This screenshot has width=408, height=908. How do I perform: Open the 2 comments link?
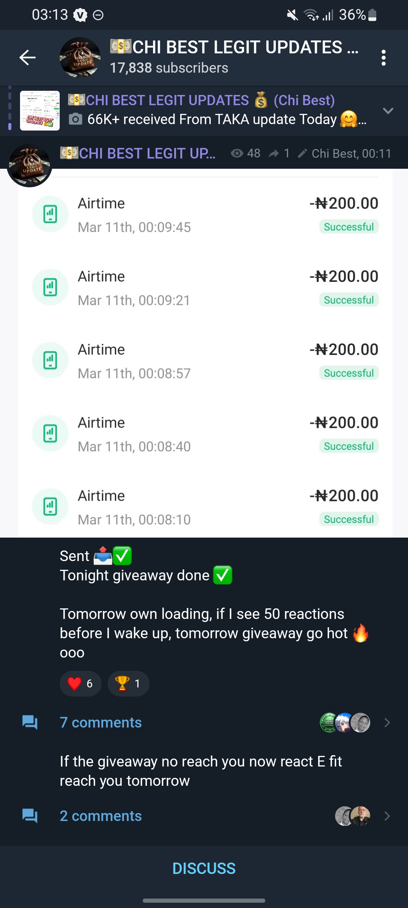[101, 816]
